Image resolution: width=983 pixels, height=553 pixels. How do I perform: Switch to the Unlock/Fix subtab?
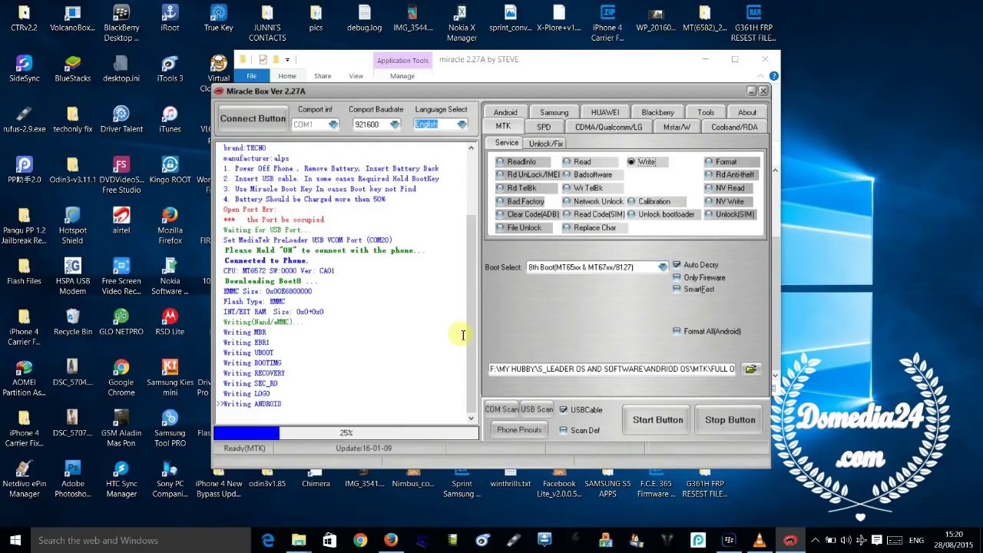pos(546,144)
